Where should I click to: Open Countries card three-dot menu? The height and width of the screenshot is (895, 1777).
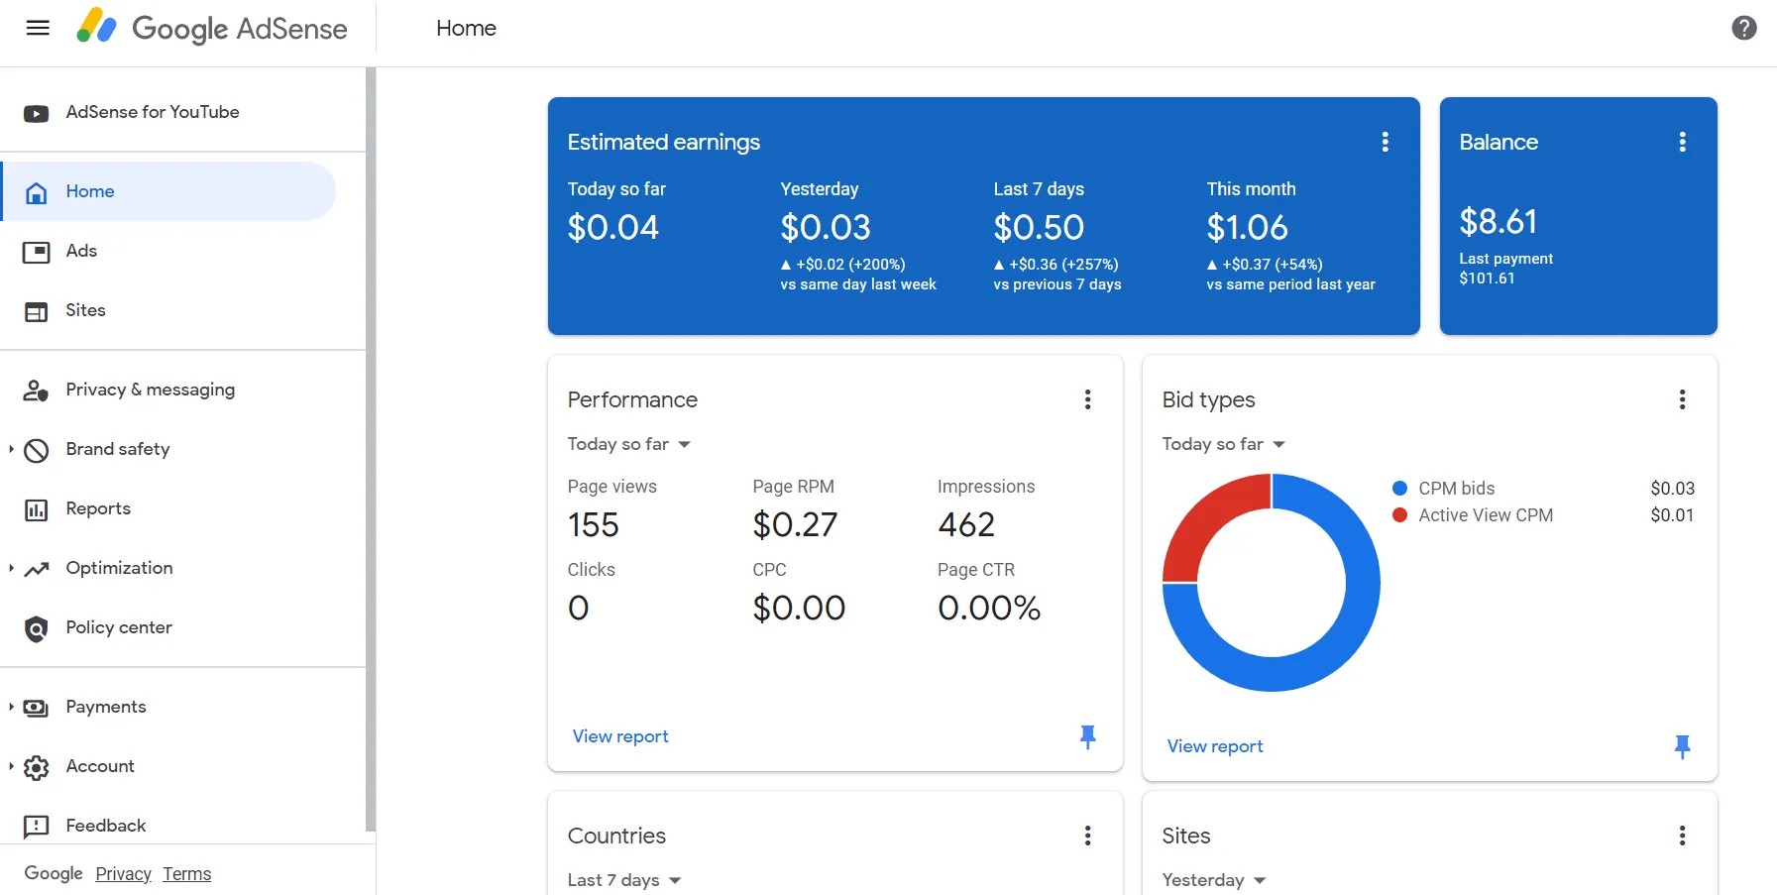1087,836
